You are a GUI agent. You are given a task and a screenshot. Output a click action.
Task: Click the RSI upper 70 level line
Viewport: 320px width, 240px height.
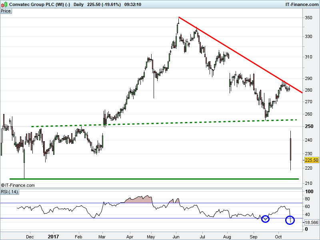(151, 203)
